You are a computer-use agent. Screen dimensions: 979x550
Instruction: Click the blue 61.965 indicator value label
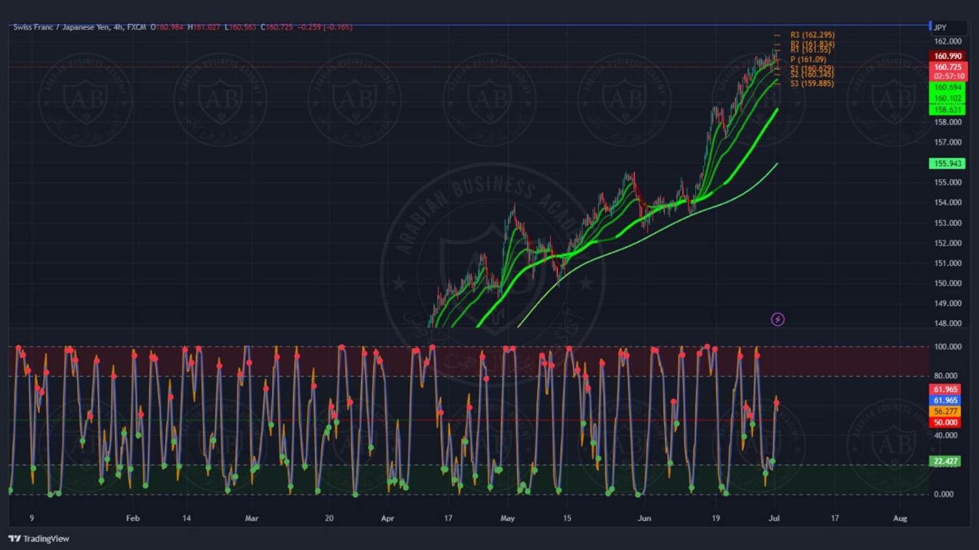click(945, 401)
